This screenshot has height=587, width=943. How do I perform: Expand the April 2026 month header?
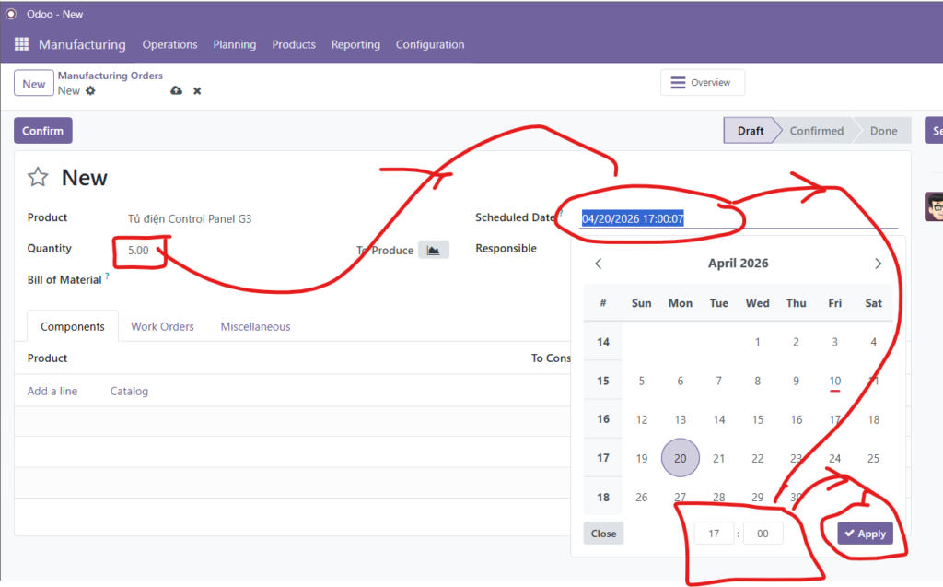[x=738, y=264]
